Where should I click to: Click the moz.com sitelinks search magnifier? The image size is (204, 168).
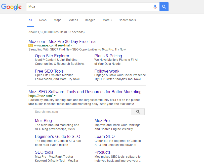(138, 111)
